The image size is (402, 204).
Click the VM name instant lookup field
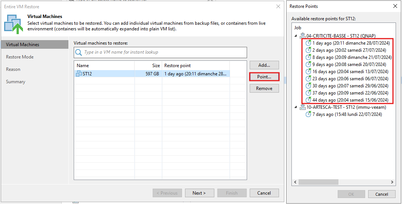tap(160, 52)
